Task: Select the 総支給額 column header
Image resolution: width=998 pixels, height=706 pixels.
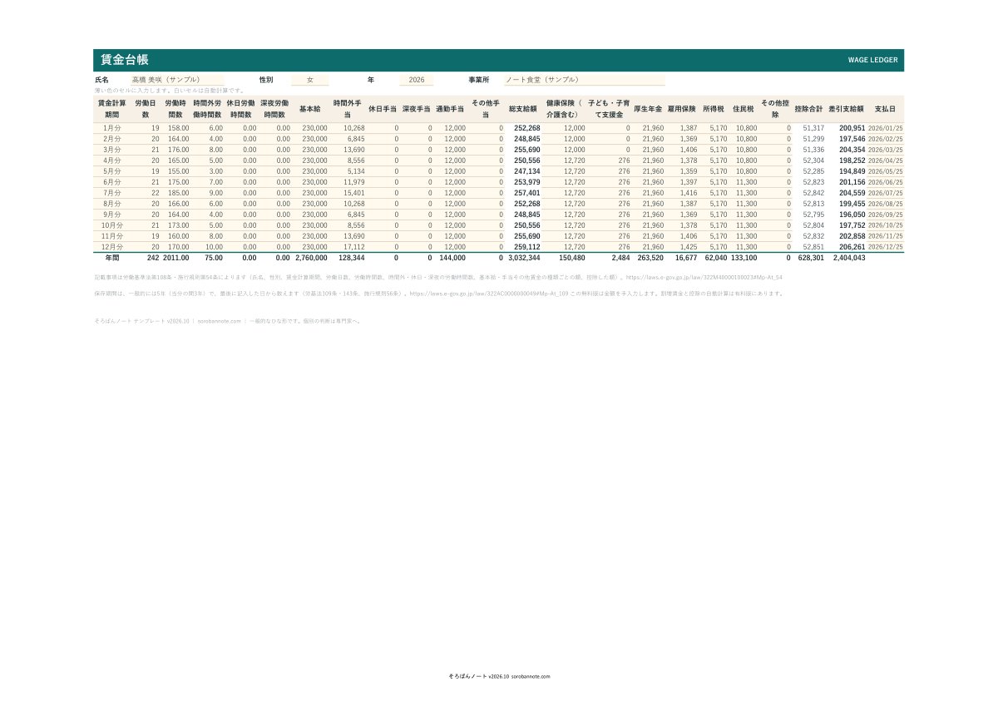Action: pos(522,108)
